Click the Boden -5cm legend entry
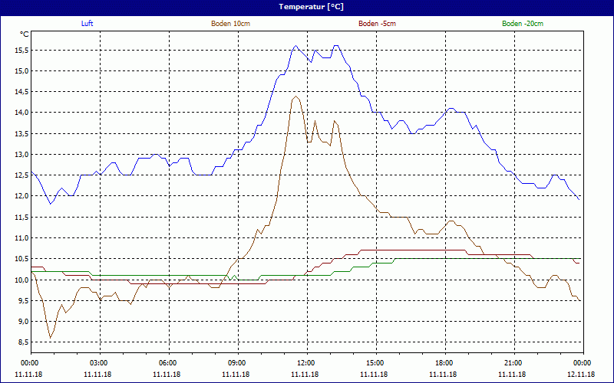Viewport: 614px width, 383px height. (x=377, y=24)
